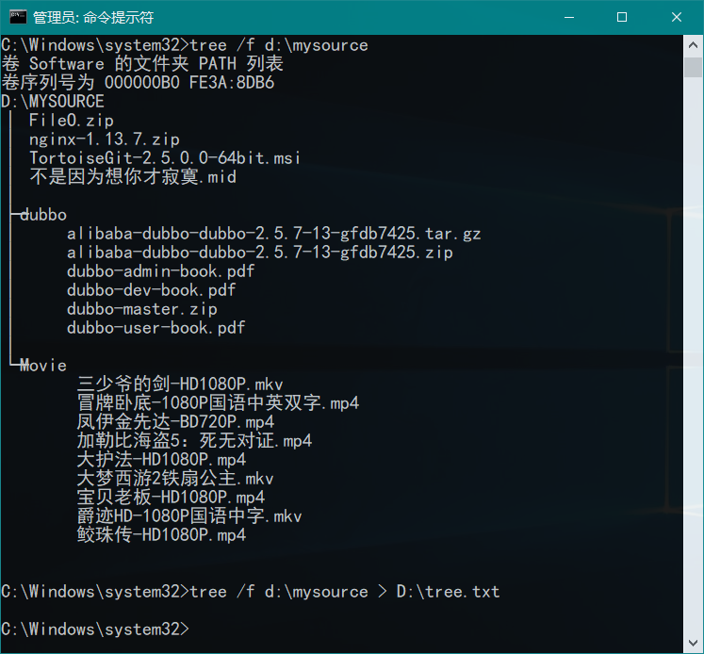
Task: Maximize the Command Prompt window
Action: (622, 17)
